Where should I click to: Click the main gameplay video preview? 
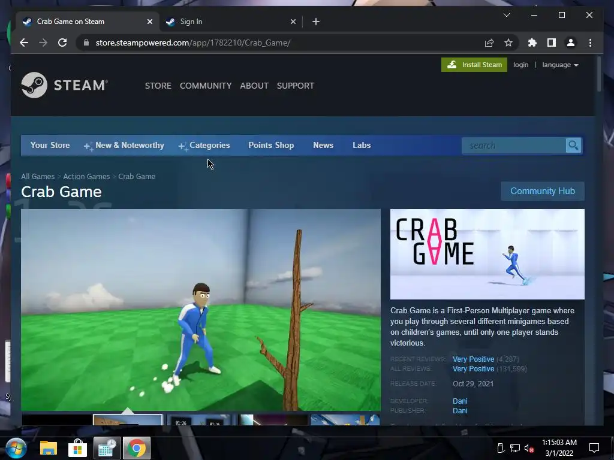pyautogui.click(x=201, y=310)
